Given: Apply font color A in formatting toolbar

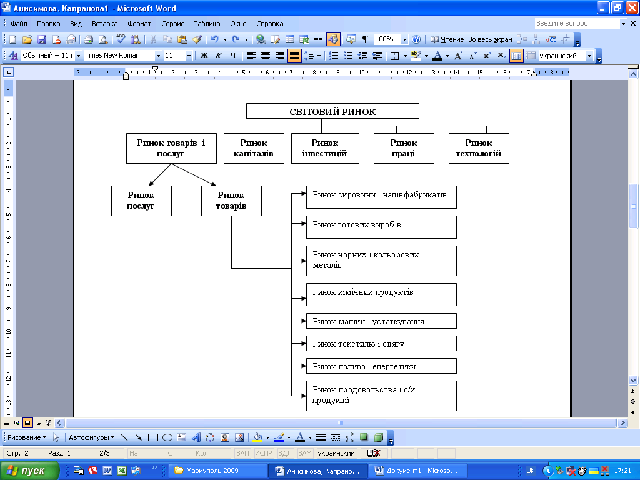Looking at the screenshot, I should click(x=437, y=56).
